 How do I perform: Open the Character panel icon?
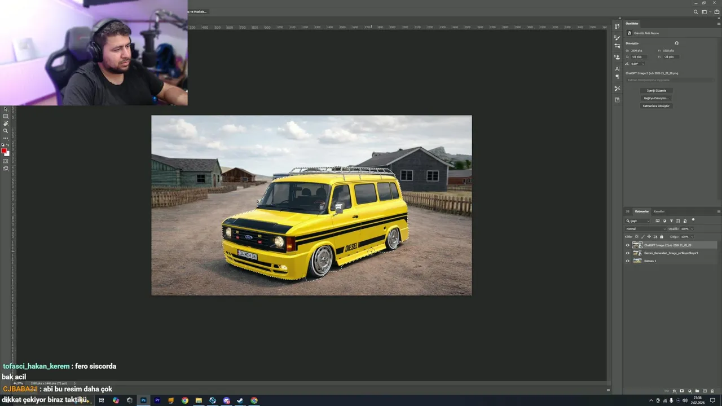(x=617, y=69)
